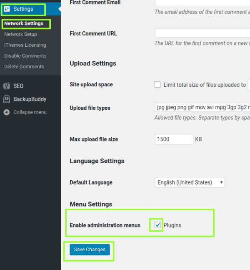Viewport: 250px width, 270px height.
Task: Enable the limit total upload size checkbox
Action: [x=157, y=85]
